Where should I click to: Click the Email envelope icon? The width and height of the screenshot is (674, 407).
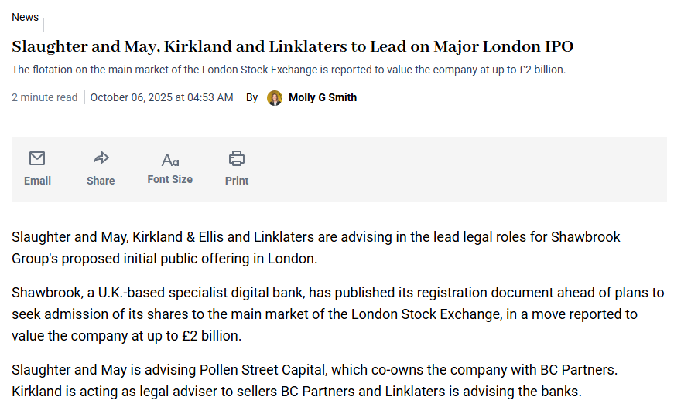(37, 158)
